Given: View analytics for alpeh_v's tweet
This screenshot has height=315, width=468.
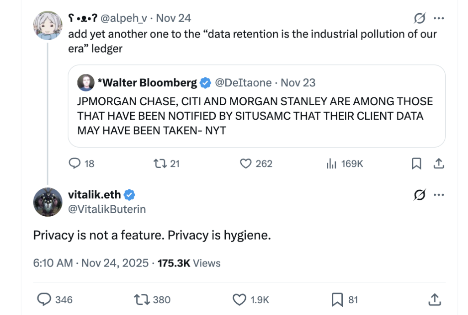Looking at the screenshot, I should coord(331,163).
